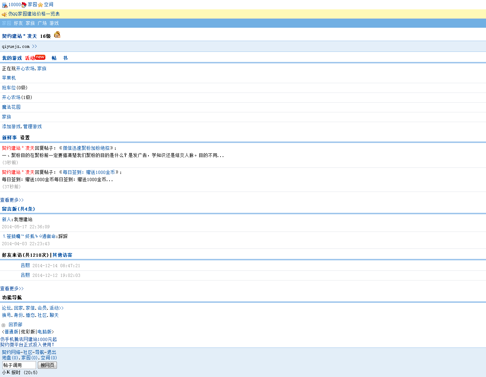486x377 pixels.
Task: Click 添加游戏 link
Action: pos(11,127)
